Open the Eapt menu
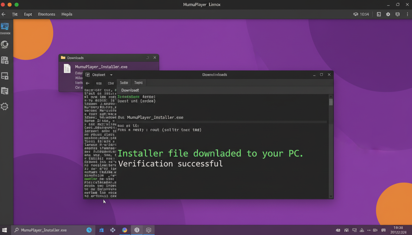Image resolution: width=412 pixels, height=235 pixels. (x=28, y=14)
